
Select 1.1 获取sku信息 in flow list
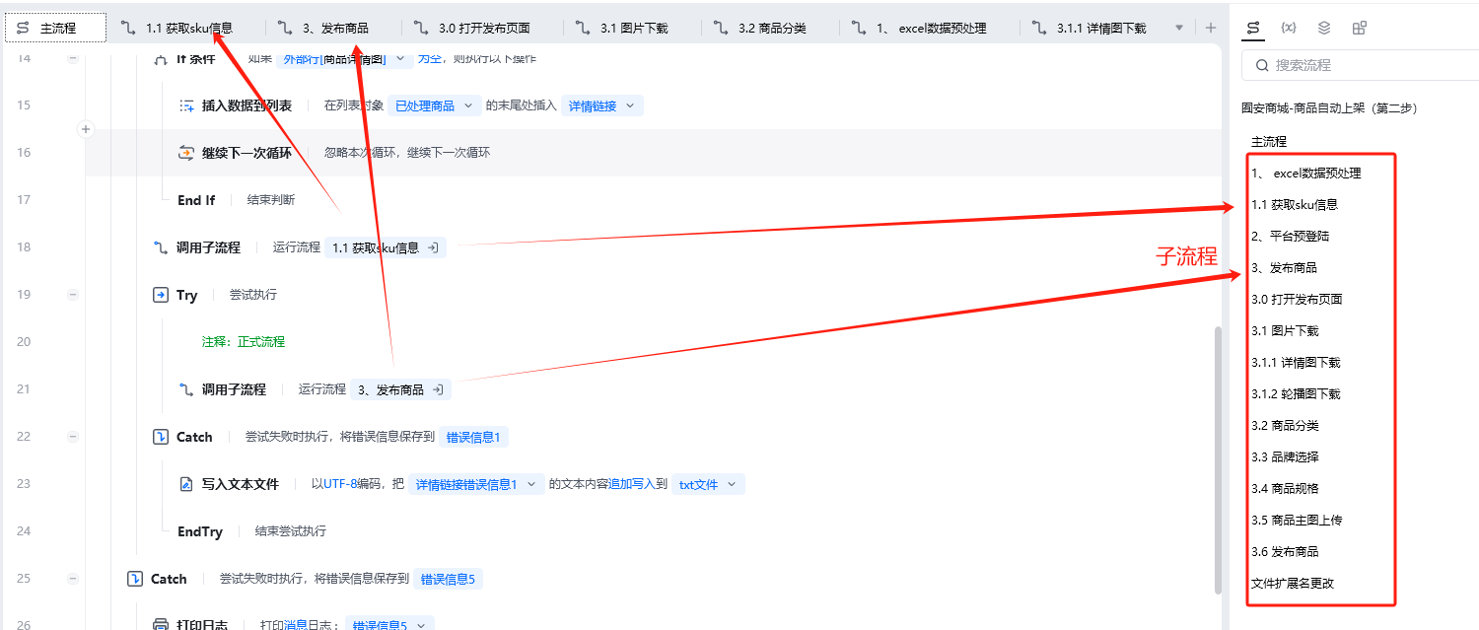tap(1295, 204)
